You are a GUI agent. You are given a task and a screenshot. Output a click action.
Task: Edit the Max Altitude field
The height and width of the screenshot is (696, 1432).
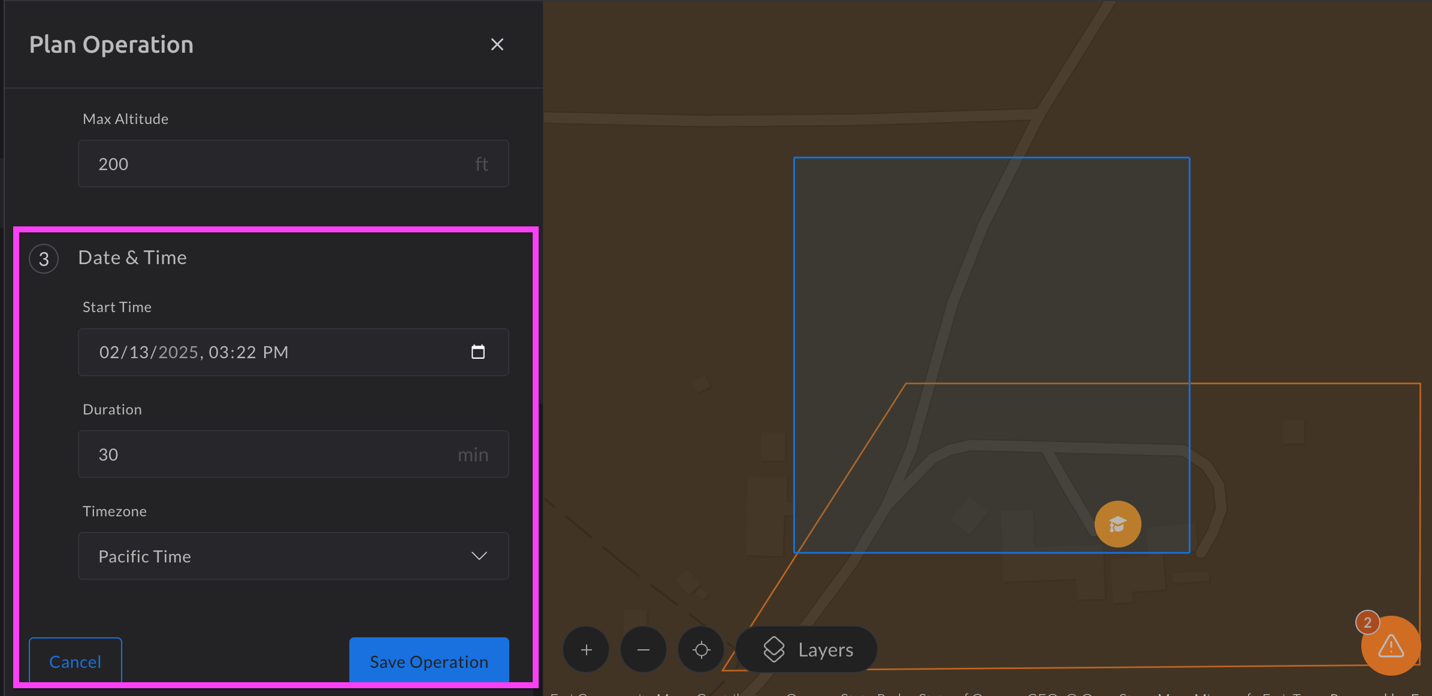coord(294,164)
